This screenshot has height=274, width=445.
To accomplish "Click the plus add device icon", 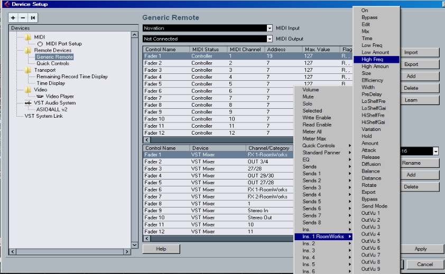I will (13, 18).
